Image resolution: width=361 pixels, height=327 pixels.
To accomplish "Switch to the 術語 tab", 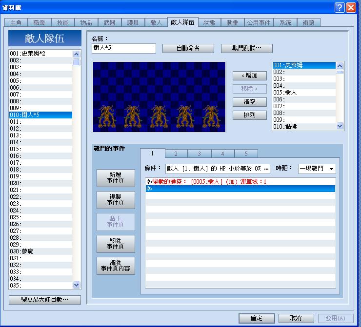I will 308,22.
